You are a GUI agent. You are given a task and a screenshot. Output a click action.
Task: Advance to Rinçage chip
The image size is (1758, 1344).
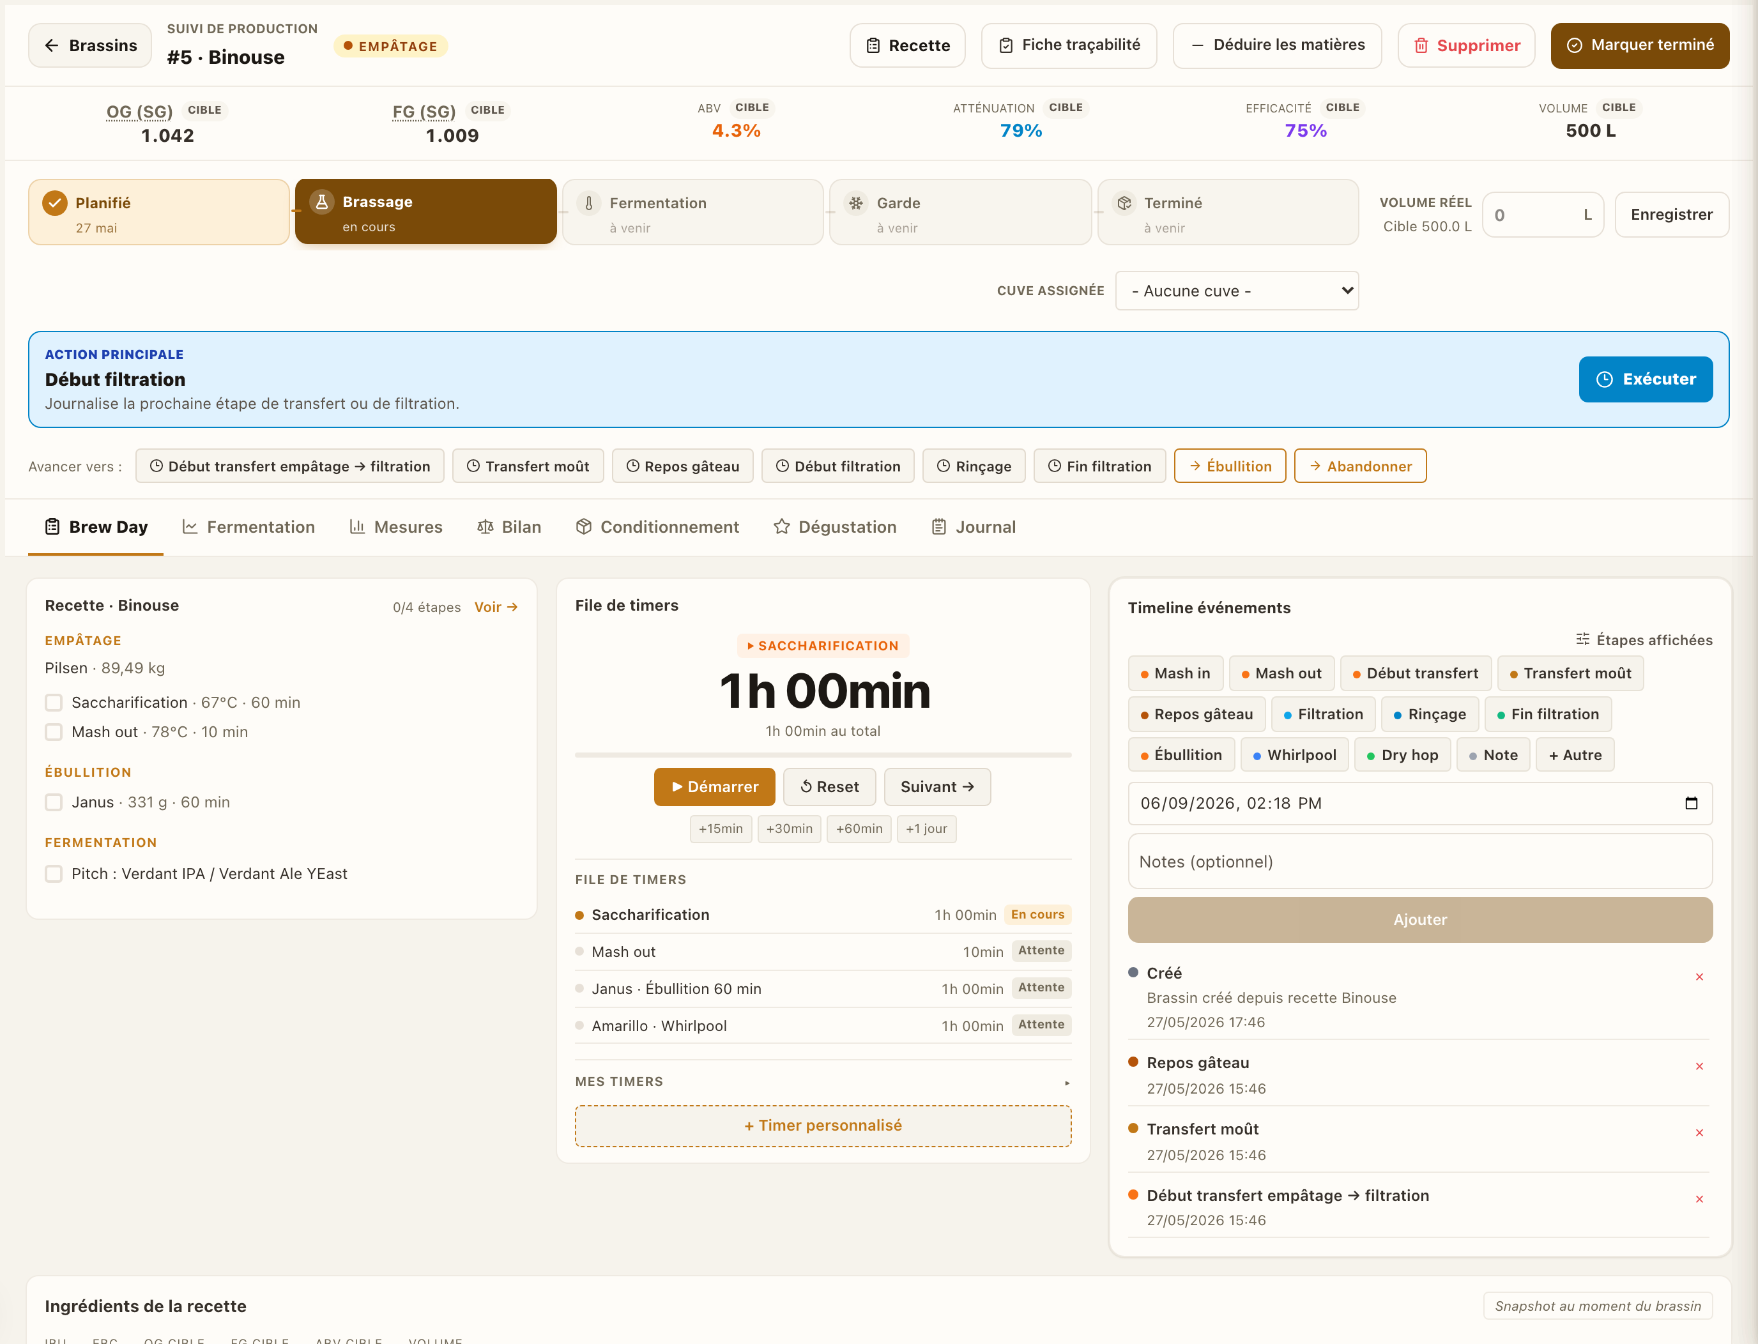(974, 466)
